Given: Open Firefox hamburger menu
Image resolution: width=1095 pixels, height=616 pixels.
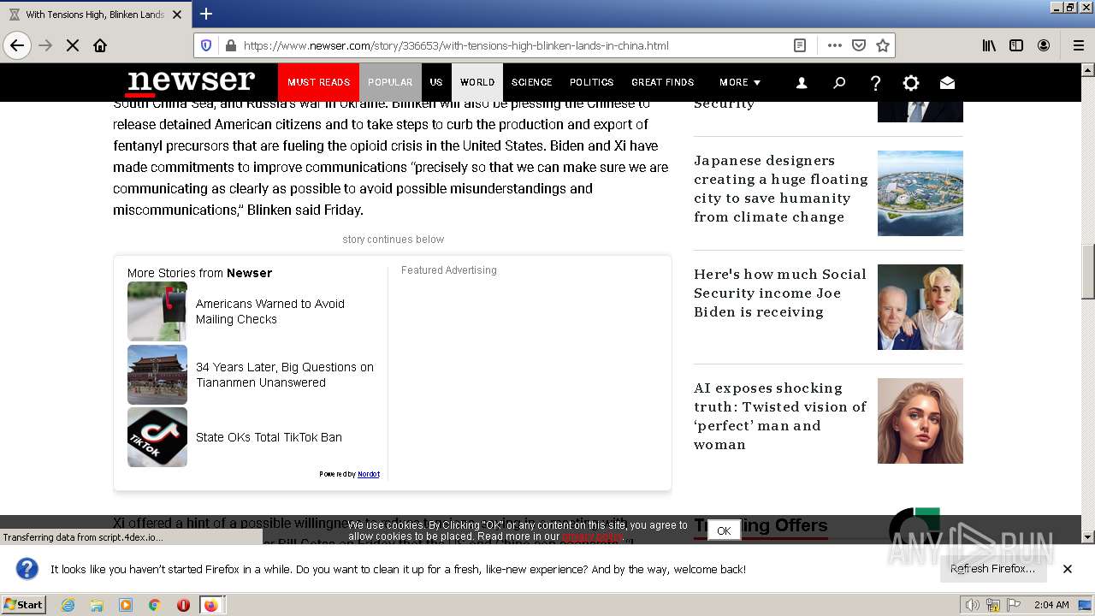Looking at the screenshot, I should 1078,45.
